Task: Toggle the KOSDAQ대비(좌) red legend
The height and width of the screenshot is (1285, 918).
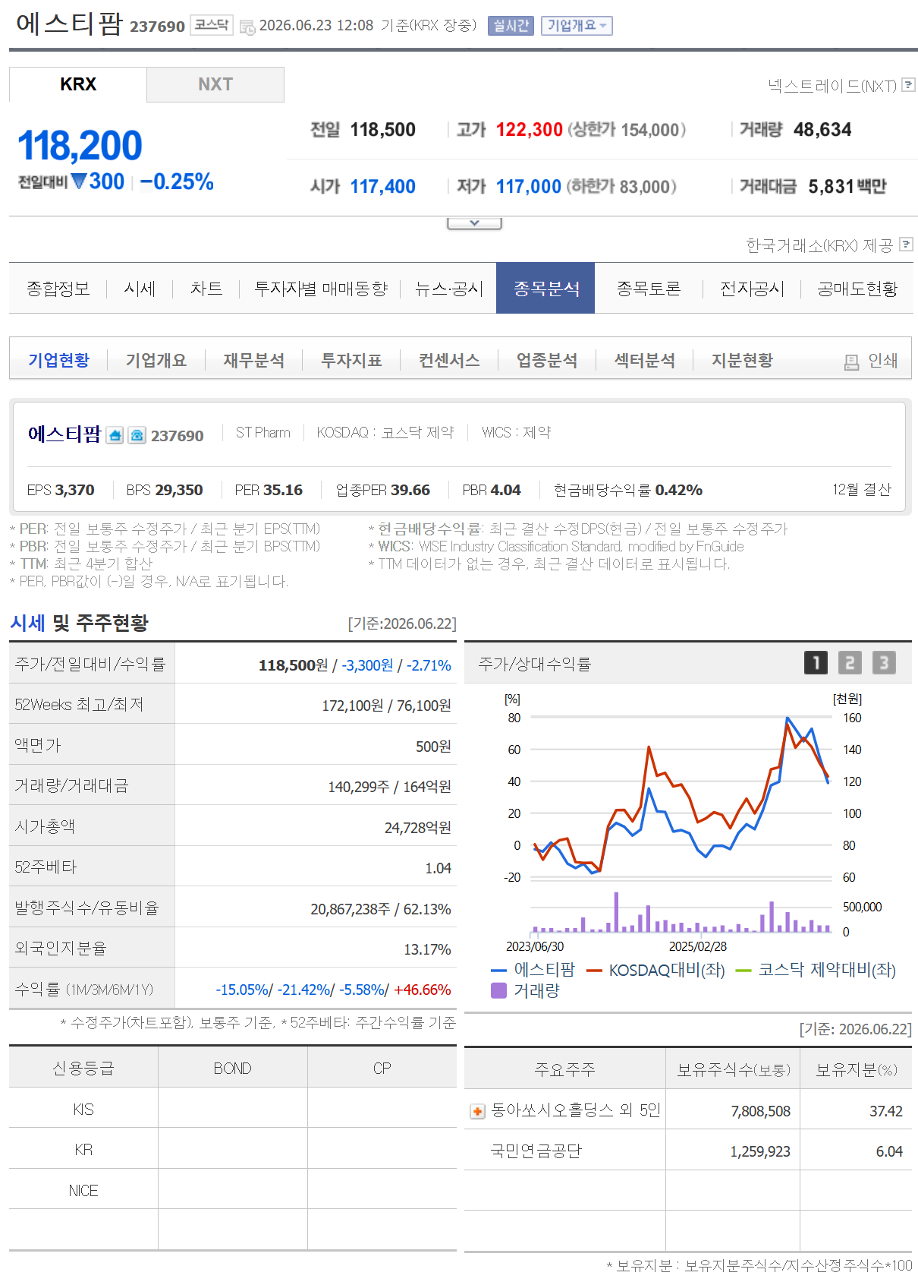Action: tap(655, 970)
